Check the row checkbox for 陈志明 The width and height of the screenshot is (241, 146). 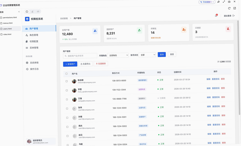pyautogui.click(x=67, y=81)
